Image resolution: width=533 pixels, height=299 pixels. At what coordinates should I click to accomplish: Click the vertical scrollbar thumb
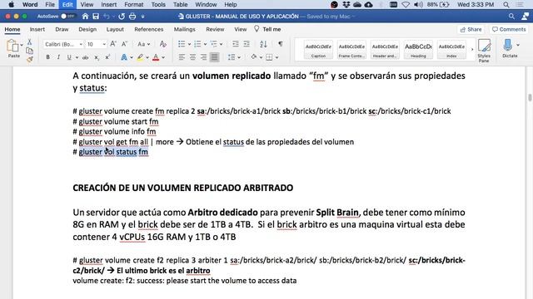coord(530,98)
